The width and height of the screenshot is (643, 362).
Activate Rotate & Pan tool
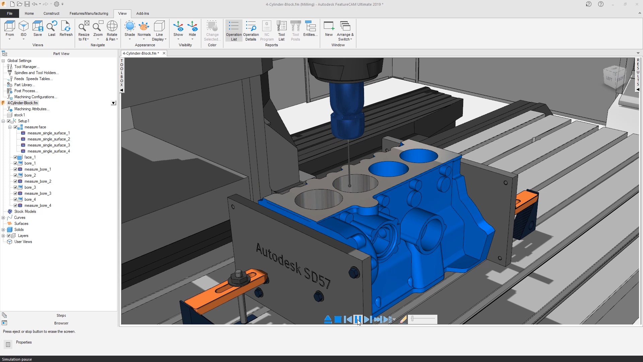click(x=112, y=31)
